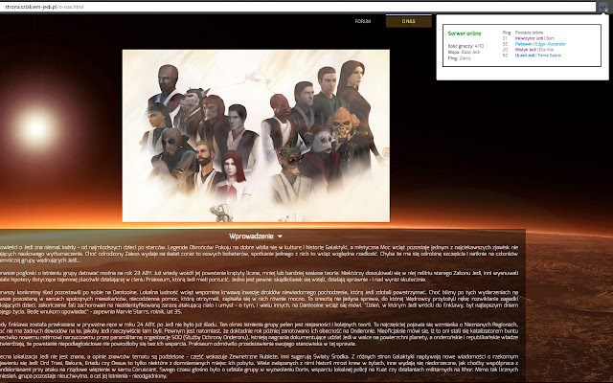Click the green Serwer online status text
This screenshot has width=613, height=383.
(465, 34)
